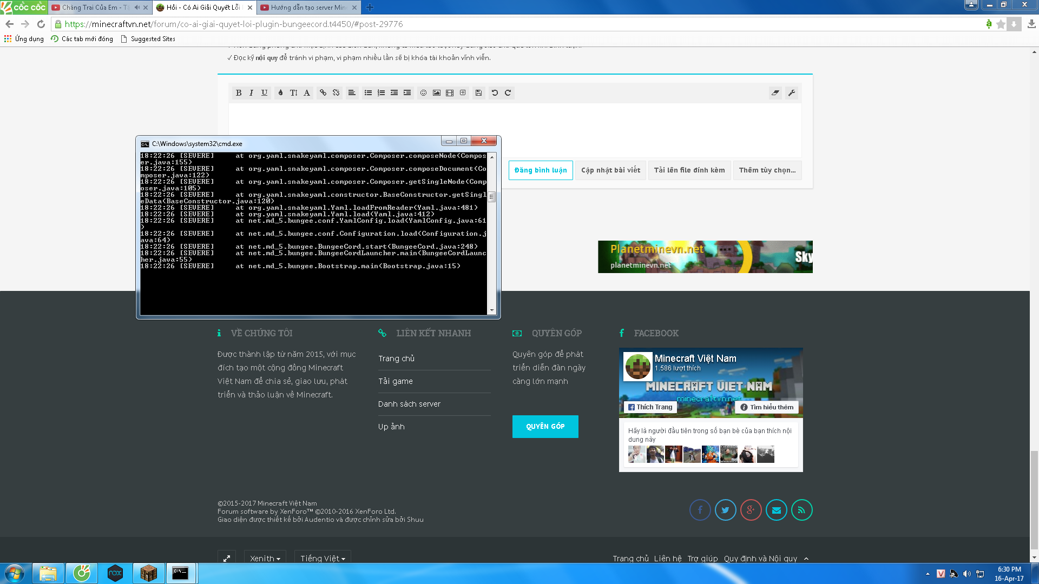Open the Tiếng Việt language dropdown
This screenshot has height=584, width=1039.
(x=323, y=558)
